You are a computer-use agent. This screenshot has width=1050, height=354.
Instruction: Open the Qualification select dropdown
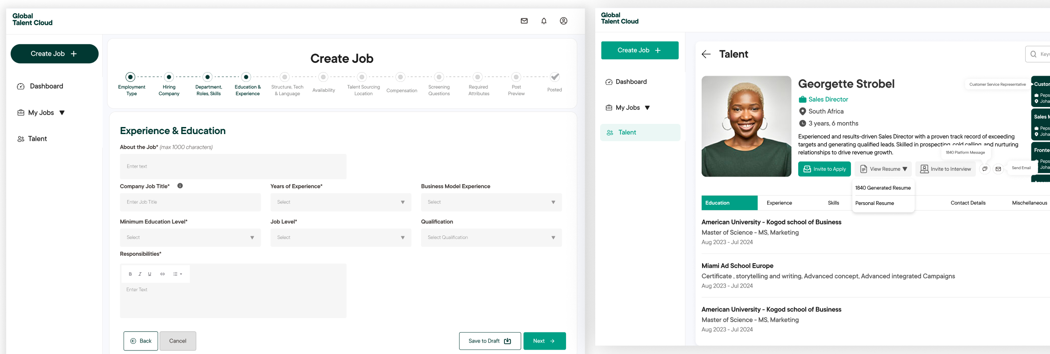click(x=491, y=238)
